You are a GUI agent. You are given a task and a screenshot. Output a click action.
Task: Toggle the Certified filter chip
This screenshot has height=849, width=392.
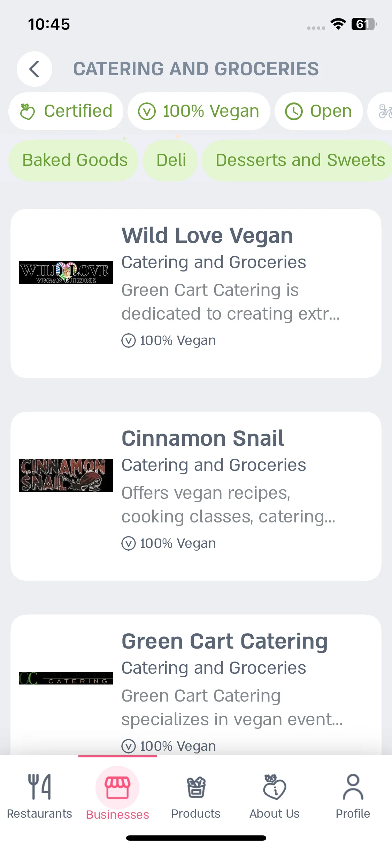[x=66, y=112]
